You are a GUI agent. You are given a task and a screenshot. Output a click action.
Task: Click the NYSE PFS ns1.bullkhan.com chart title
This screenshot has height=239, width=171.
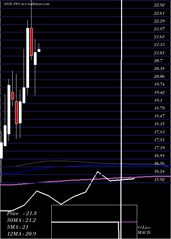(27, 4)
